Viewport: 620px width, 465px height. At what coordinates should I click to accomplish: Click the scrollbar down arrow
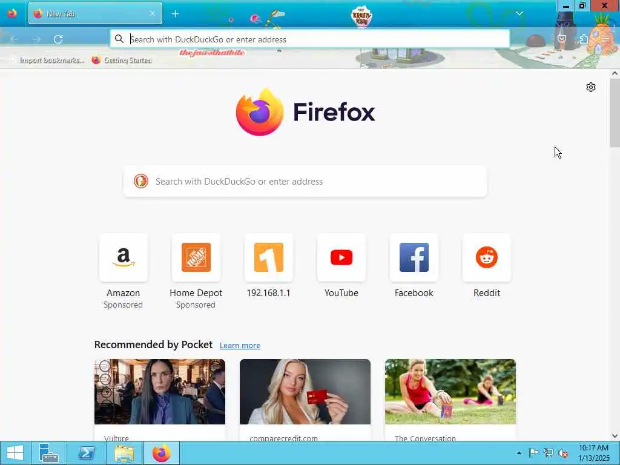pyautogui.click(x=615, y=436)
